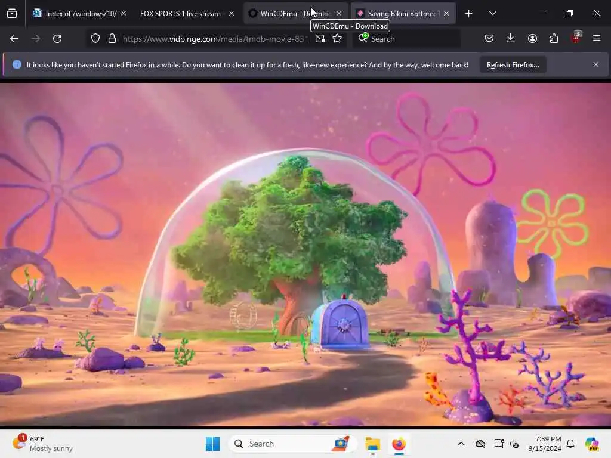611x458 pixels.
Task: Switch to the Index of /windows/10/ tab
Action: [x=80, y=13]
